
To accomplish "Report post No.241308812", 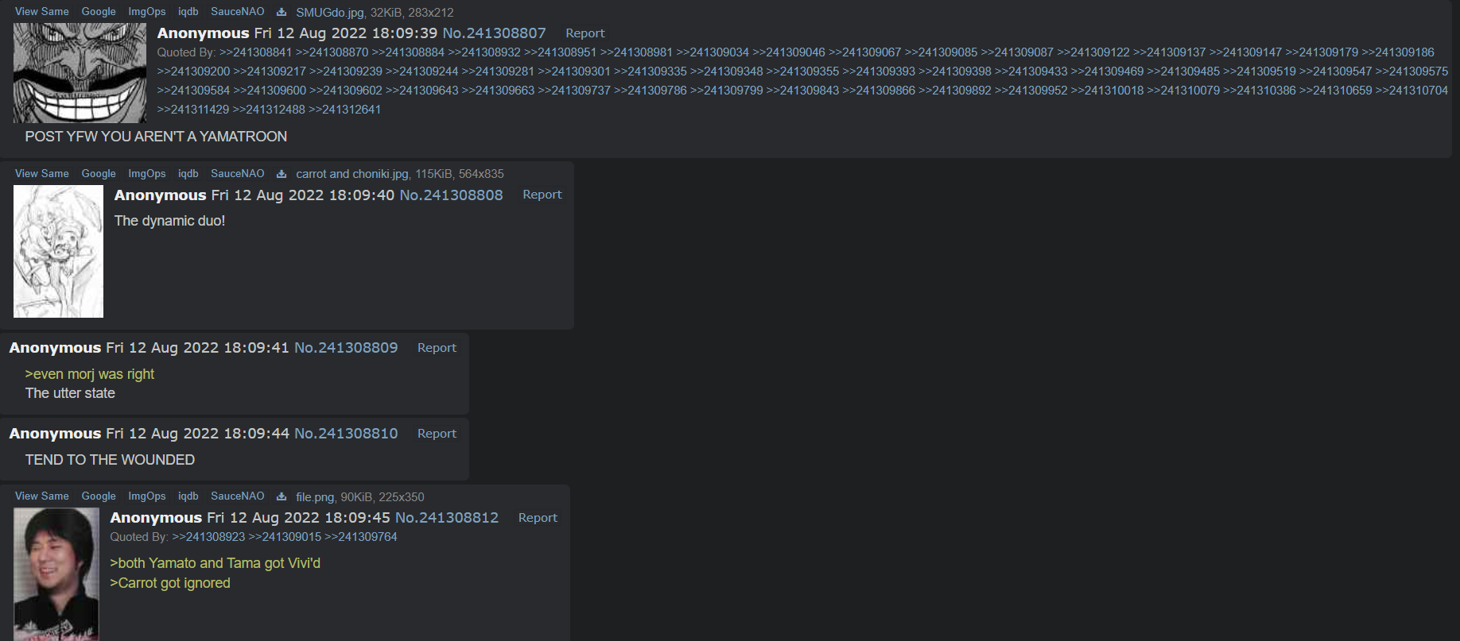I will coord(538,518).
